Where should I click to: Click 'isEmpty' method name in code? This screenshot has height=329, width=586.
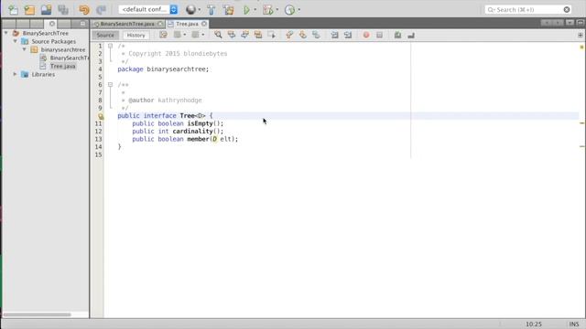200,123
